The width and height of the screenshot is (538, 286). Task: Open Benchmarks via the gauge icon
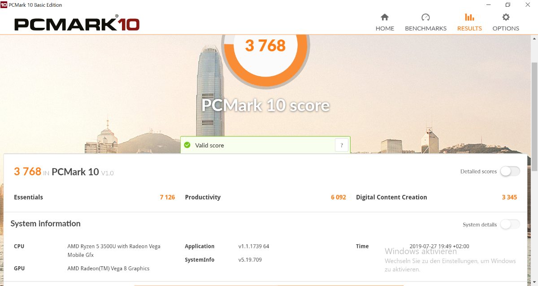click(425, 17)
